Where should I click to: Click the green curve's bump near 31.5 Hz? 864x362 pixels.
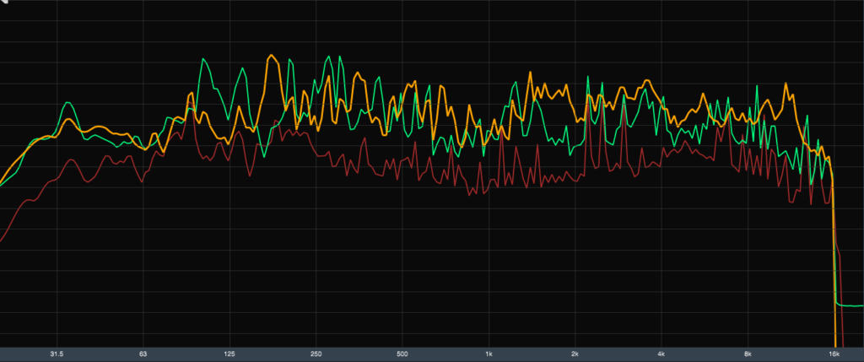coord(67,105)
